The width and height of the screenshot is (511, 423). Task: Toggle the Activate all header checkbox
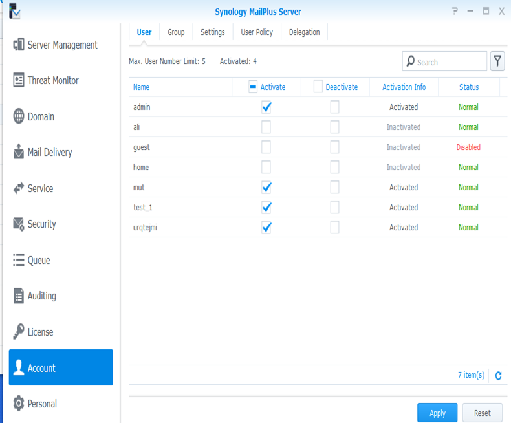(x=253, y=87)
